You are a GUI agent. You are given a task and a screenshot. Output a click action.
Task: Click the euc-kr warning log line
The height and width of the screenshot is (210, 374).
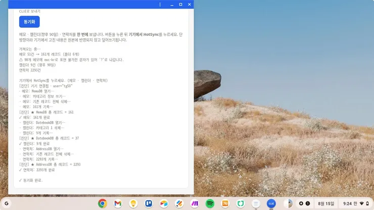pos(71,60)
